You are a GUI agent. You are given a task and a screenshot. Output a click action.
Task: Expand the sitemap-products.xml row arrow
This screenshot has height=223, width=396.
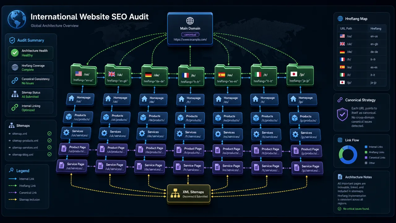pos(10,141)
